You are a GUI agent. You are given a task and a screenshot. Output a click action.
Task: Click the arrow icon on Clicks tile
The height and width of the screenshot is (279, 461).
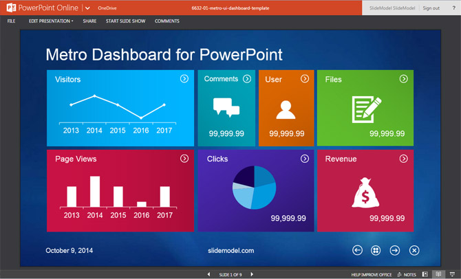tap(305, 159)
